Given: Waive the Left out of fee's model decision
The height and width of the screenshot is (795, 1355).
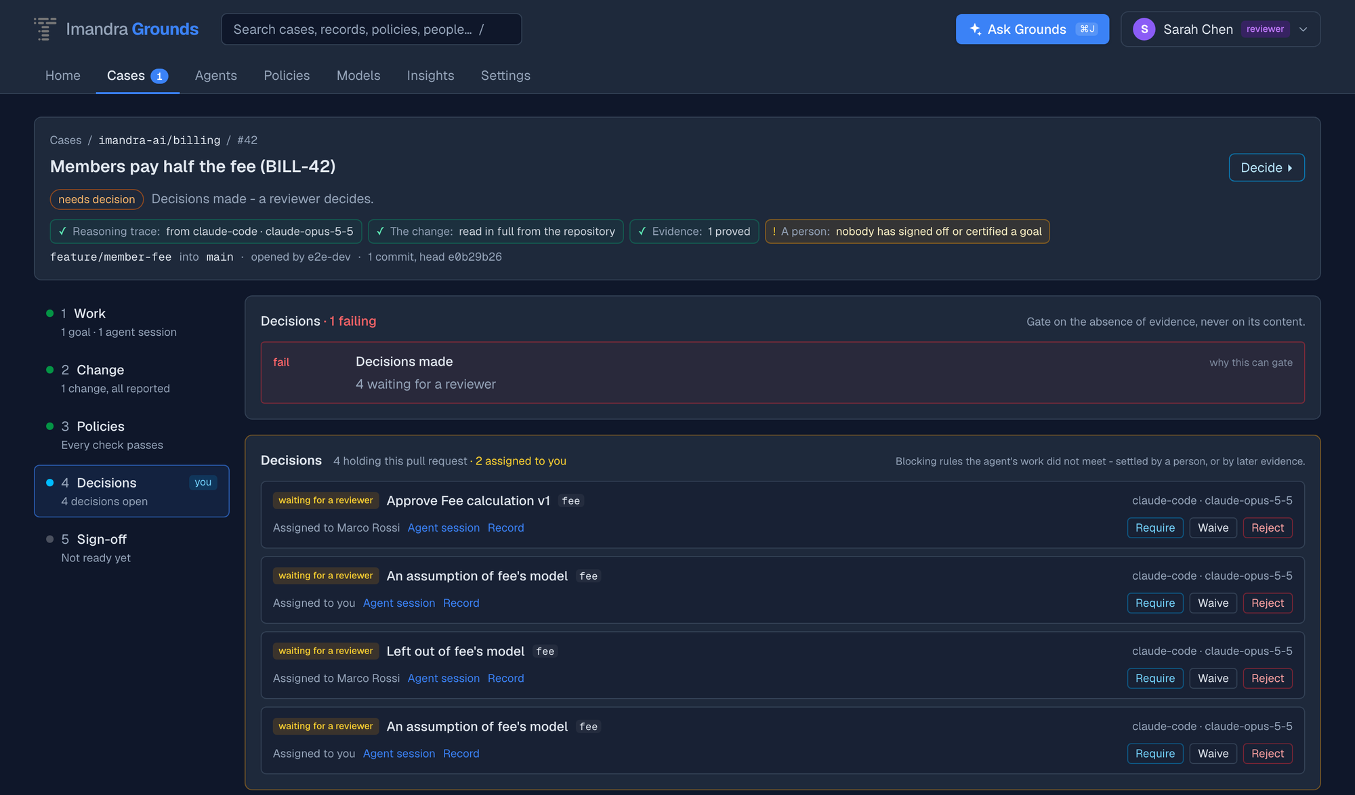Looking at the screenshot, I should coord(1213,678).
